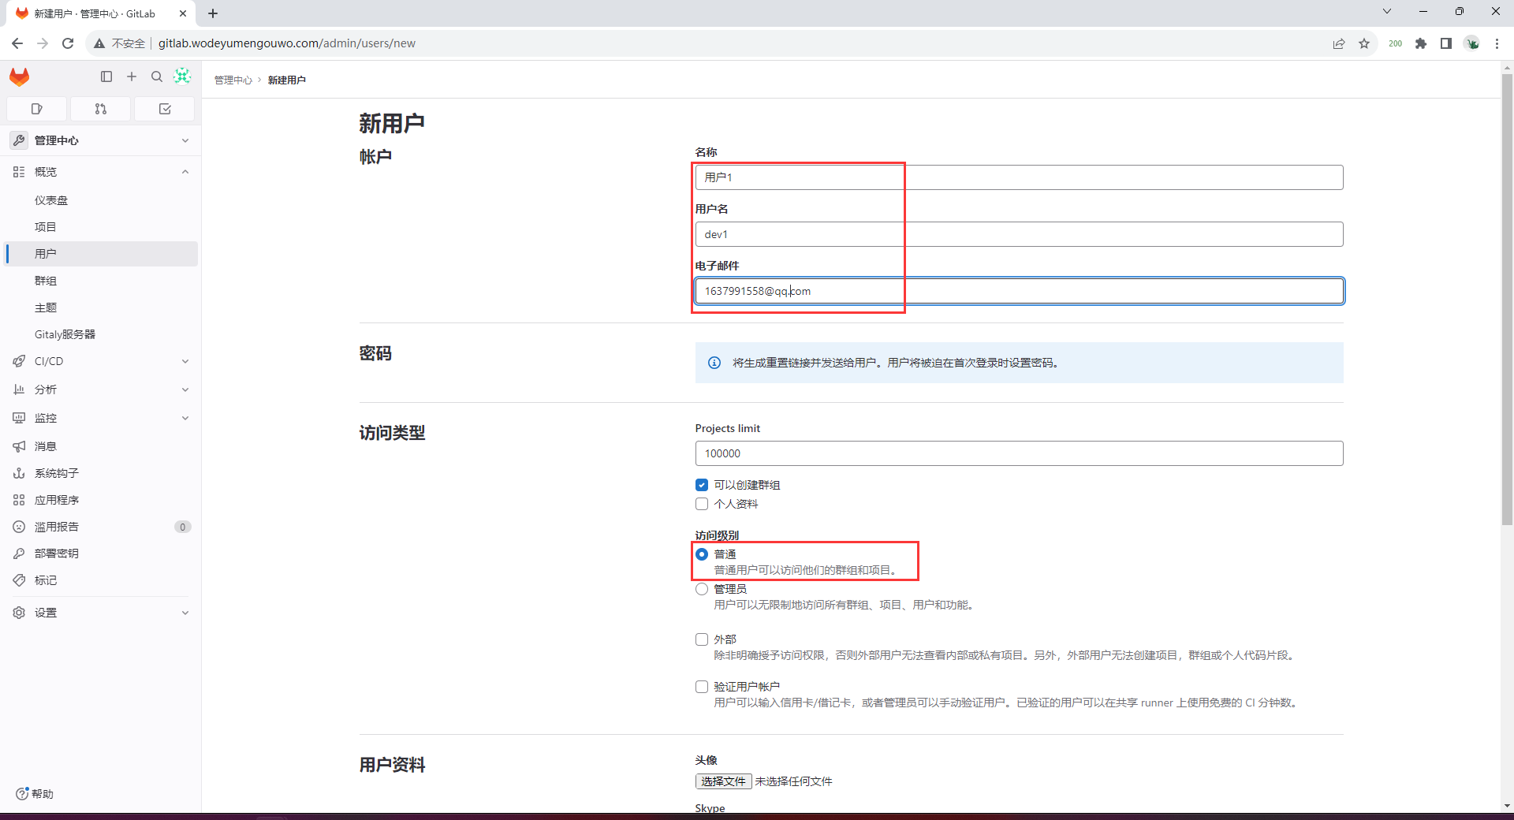Click the plus create-new icon
The height and width of the screenshot is (820, 1514).
132,76
